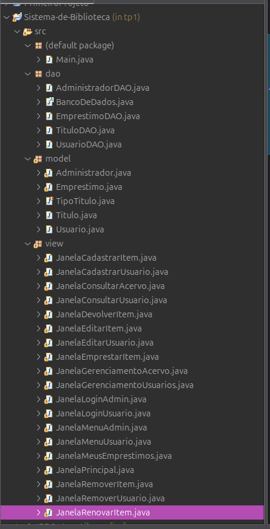
Task: Select the Sistema-de-Biblioteca project label
Action: [67, 17]
